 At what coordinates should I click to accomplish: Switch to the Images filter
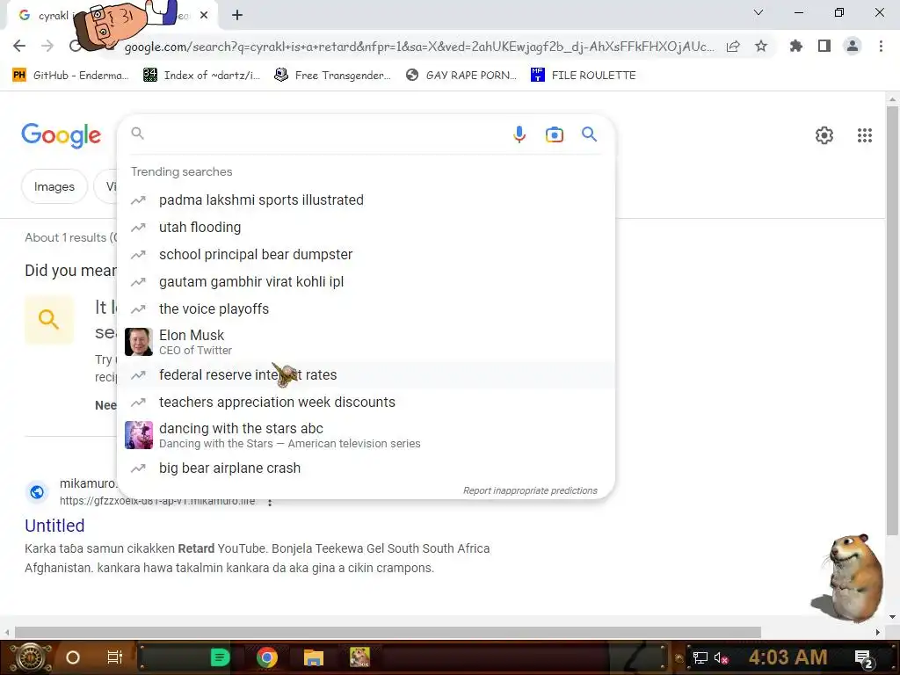tap(54, 186)
